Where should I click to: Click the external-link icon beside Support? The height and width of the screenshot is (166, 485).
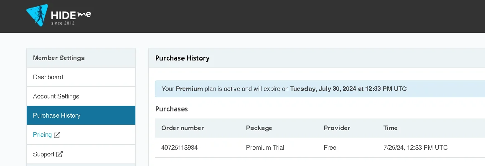click(59, 154)
